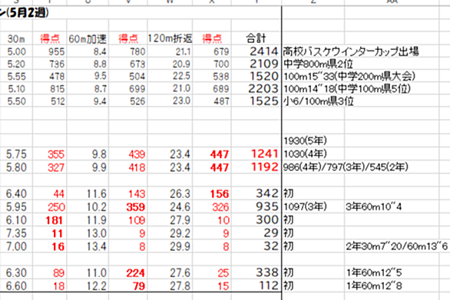
Task: Select the 30m time 6.40
Action: (16, 194)
